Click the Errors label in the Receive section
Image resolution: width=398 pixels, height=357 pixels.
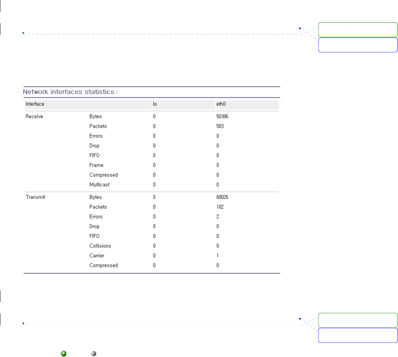96,136
